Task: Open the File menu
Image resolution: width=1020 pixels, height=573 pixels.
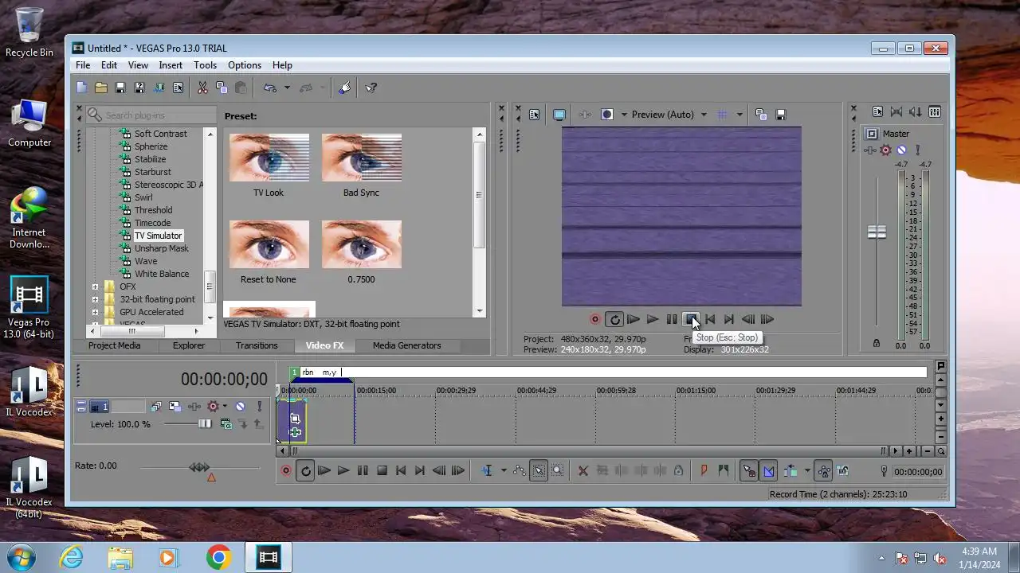Action: 83,65
